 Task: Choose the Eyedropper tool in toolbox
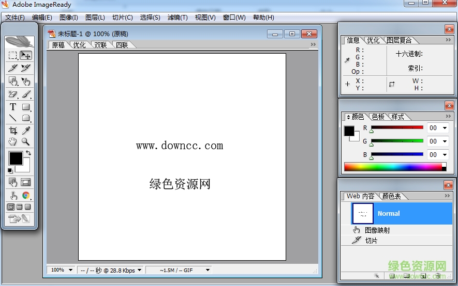click(x=26, y=131)
